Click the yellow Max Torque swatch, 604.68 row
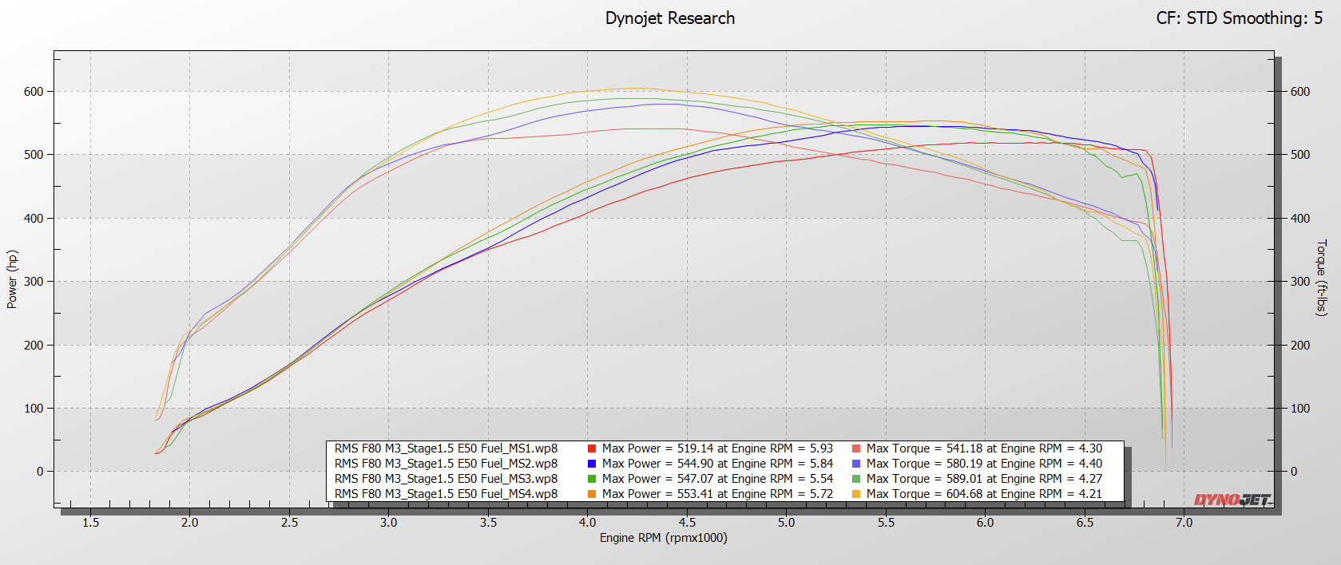The image size is (1341, 565). [856, 494]
